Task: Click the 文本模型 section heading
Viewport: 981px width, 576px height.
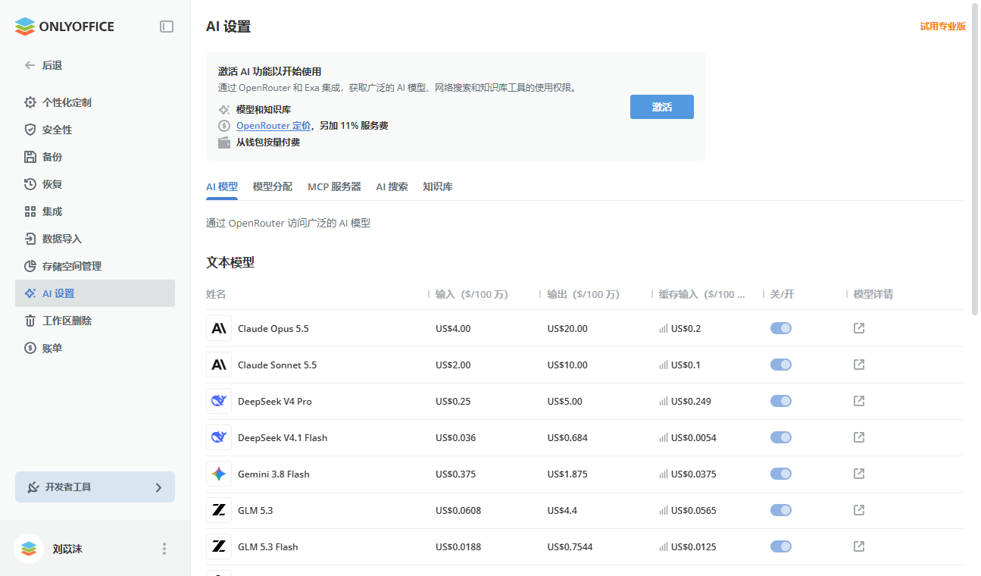Action: tap(230, 262)
